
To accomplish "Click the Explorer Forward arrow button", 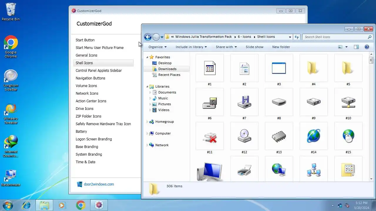I will pyautogui.click(x=156, y=37).
